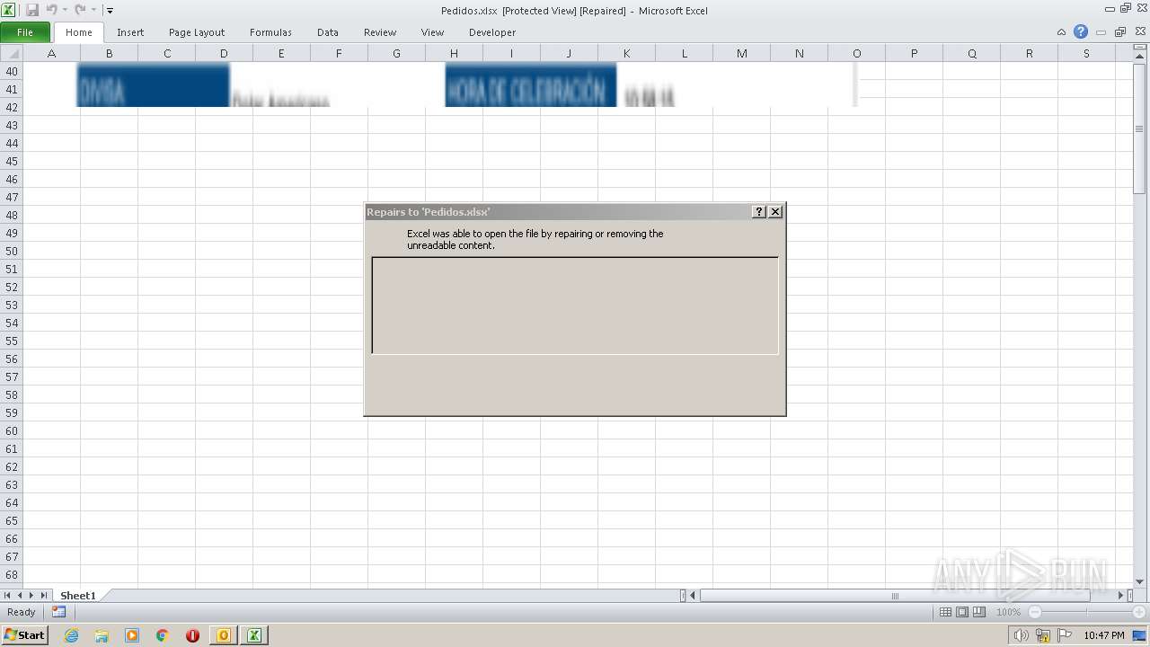Switch to Page Break Preview in status bar
Viewport: 1150px width, 647px height.
pos(979,612)
